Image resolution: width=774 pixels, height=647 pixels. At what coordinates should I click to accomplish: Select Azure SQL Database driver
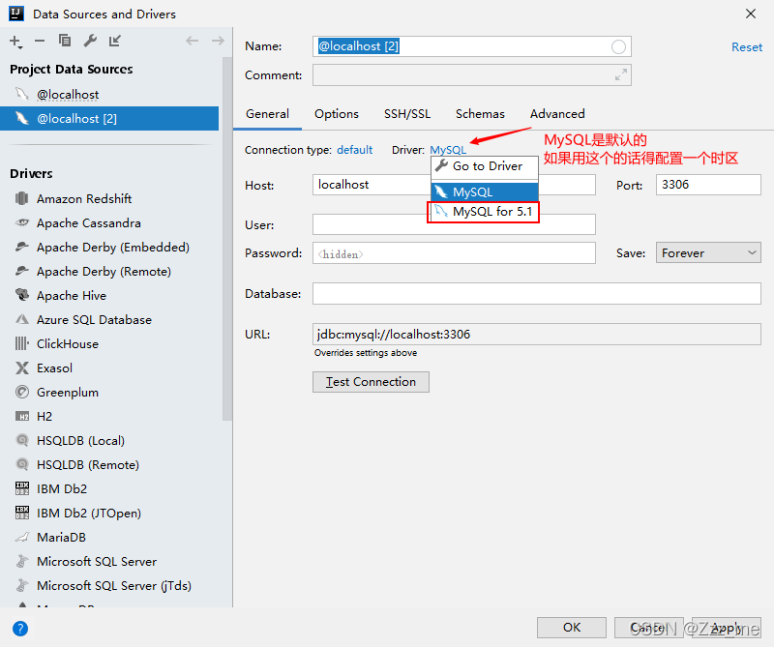94,320
